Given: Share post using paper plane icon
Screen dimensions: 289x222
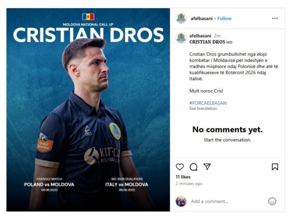Looking at the screenshot, I should (207, 167).
